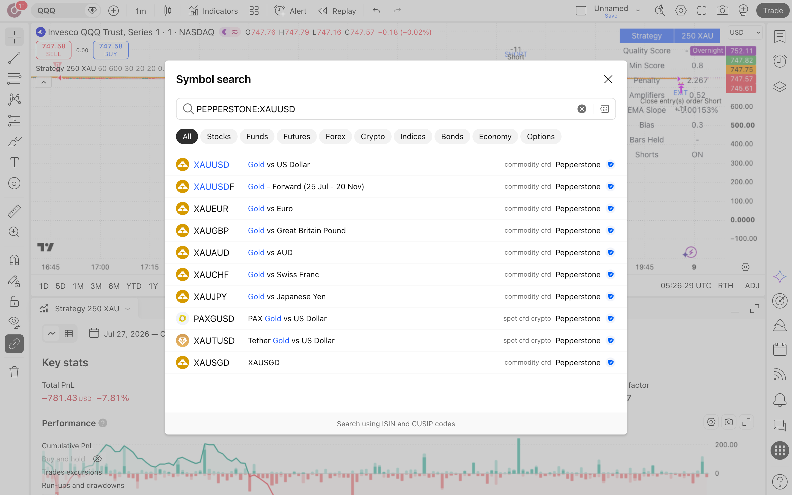This screenshot has height=495, width=792.
Task: Open the Fibonacci retracement tools
Action: [x=14, y=79]
